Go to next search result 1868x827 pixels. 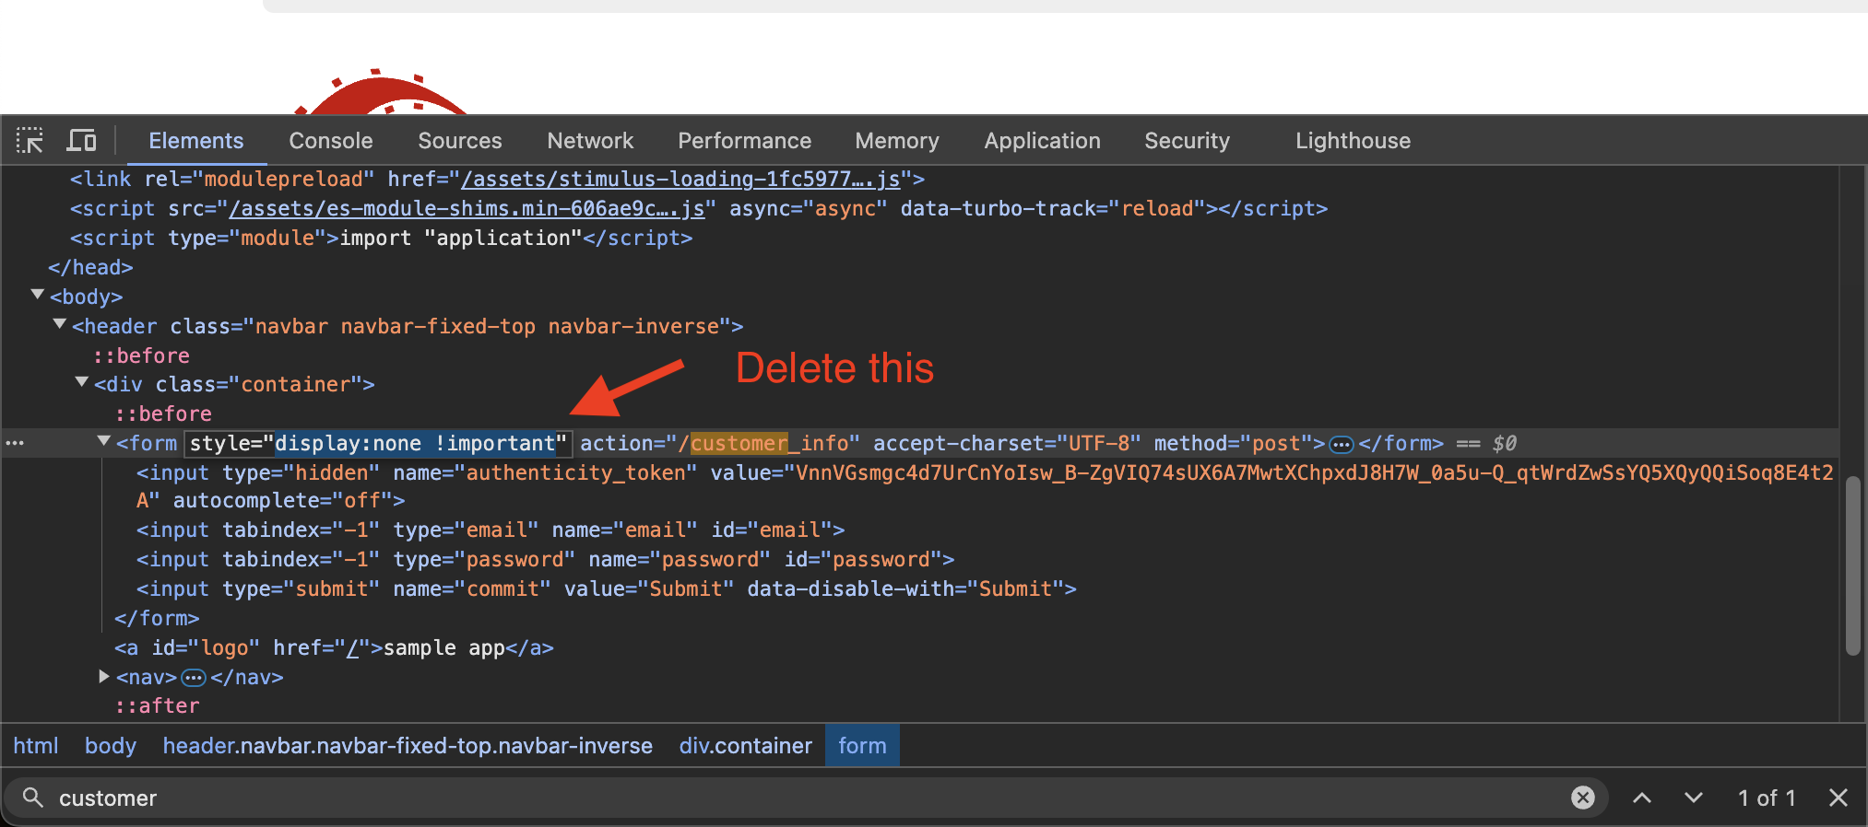pos(1693,798)
